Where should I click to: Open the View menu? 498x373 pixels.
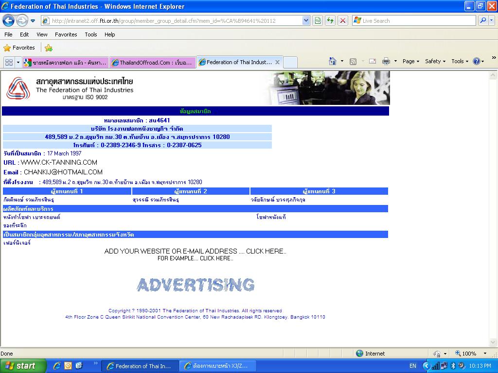tap(42, 34)
